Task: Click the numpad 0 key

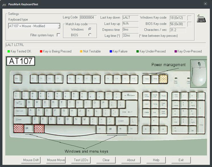Action: pos(180,130)
